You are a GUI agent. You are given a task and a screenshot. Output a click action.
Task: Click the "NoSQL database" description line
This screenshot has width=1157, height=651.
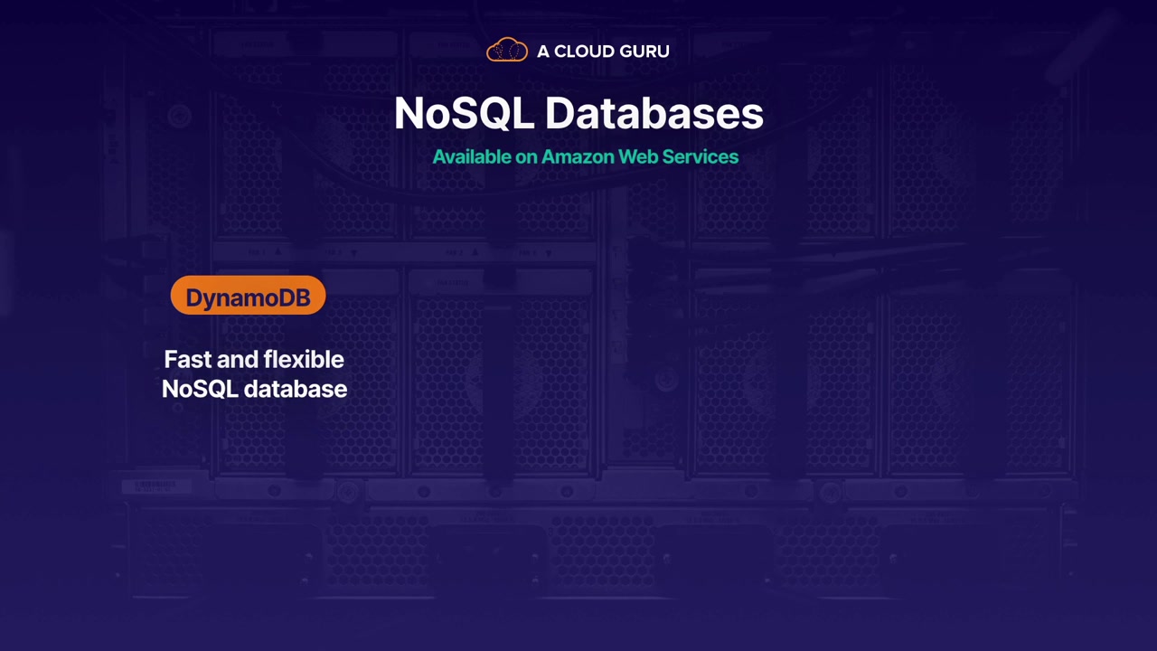point(254,389)
